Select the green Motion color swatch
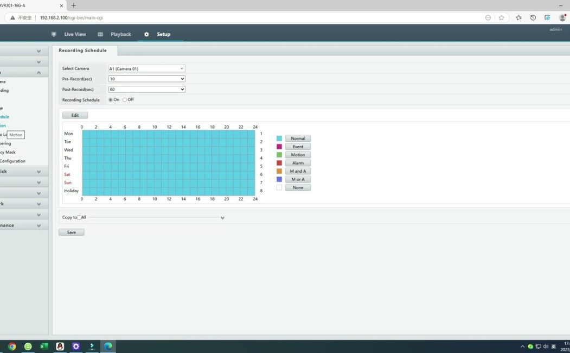The height and width of the screenshot is (353, 570). [x=279, y=155]
